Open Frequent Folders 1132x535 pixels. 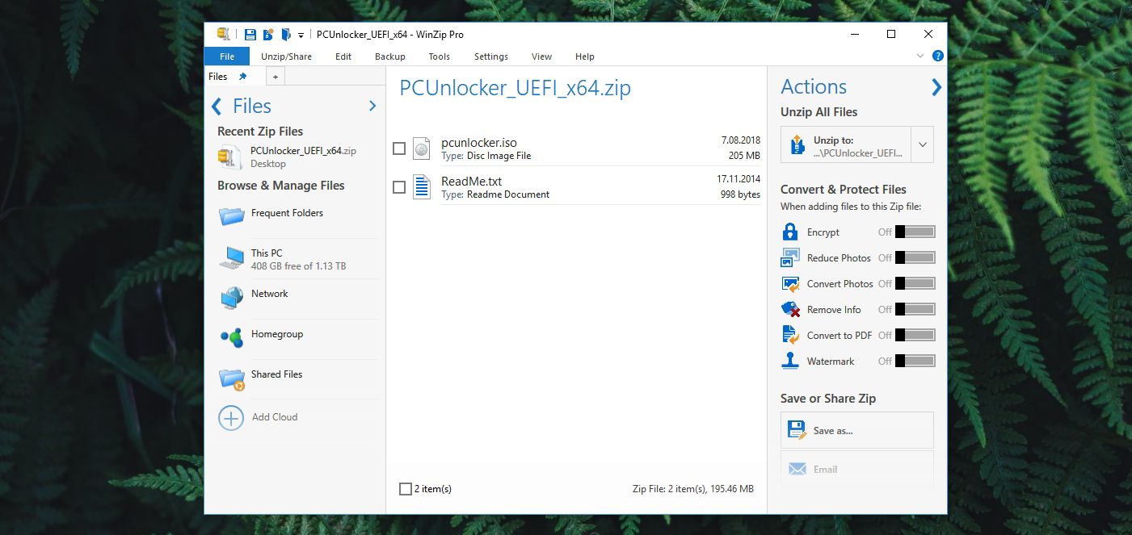(x=287, y=213)
